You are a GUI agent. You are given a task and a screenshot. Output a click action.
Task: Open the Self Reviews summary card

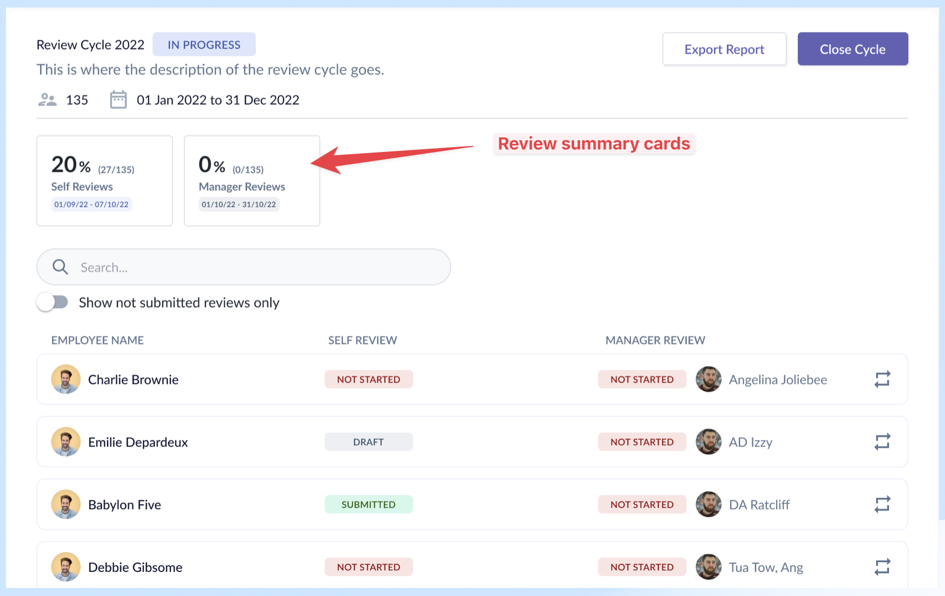[104, 180]
